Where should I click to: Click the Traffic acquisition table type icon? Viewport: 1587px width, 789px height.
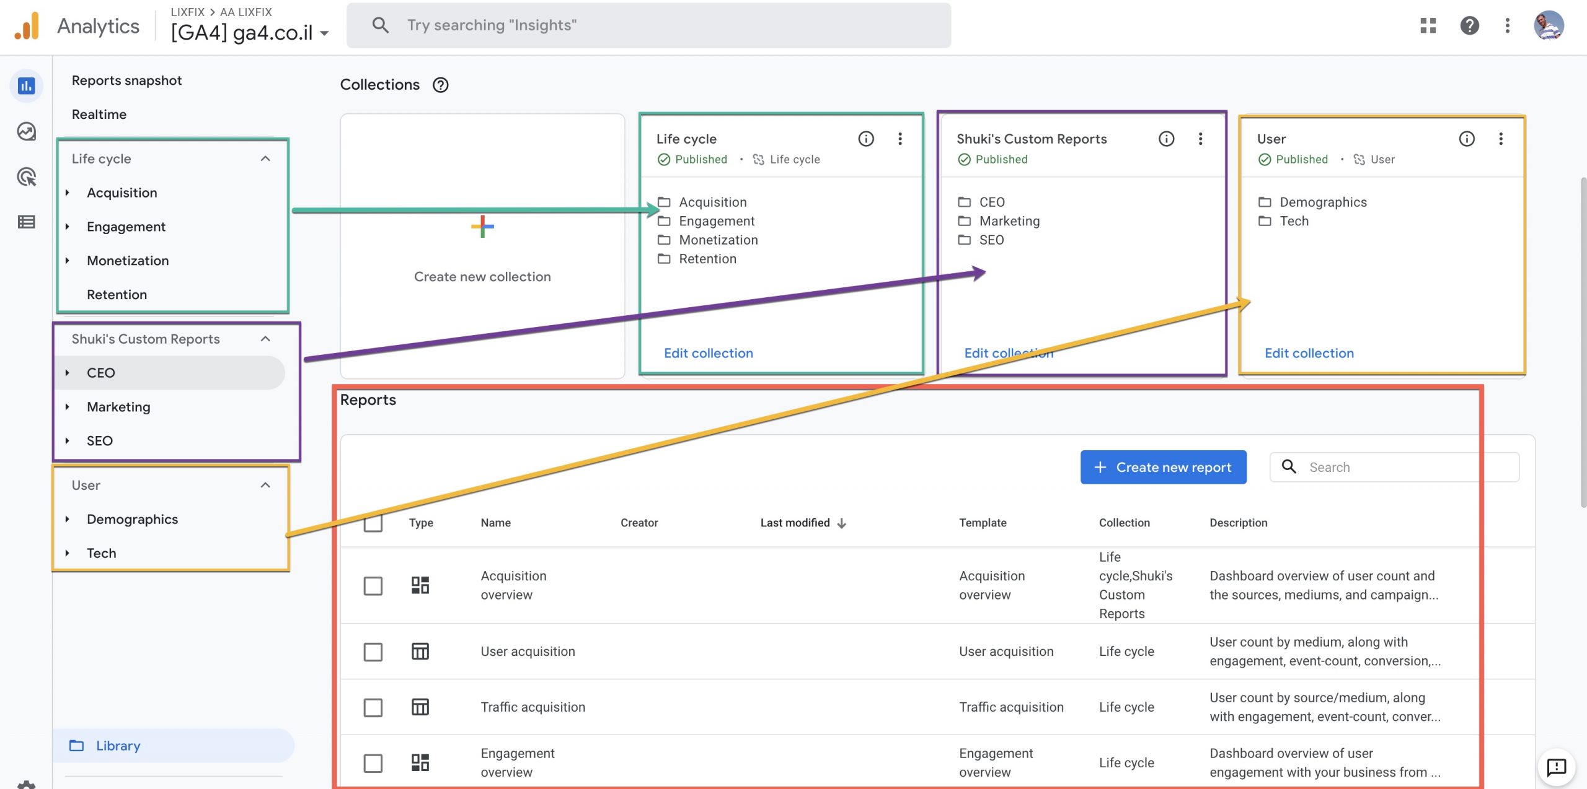point(420,707)
